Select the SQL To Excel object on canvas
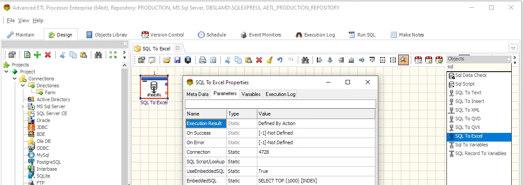523x185 pixels. click(x=154, y=87)
